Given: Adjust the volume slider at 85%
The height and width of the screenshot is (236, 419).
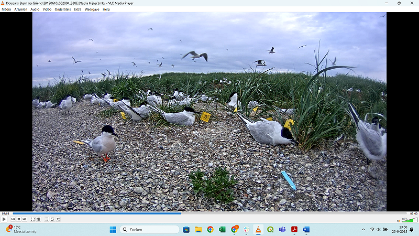Looking at the screenshot, I should click(x=409, y=220).
